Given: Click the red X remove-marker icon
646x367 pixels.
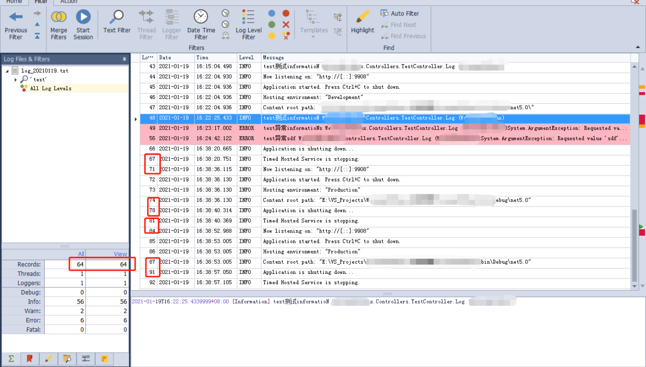Looking at the screenshot, I should 286,25.
